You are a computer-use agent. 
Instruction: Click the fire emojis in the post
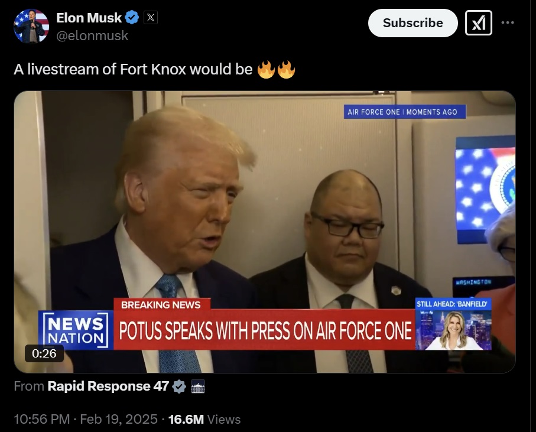tap(276, 69)
